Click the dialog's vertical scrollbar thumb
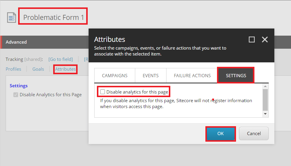The width and height of the screenshot is (291, 166). pyautogui.click(x=265, y=99)
